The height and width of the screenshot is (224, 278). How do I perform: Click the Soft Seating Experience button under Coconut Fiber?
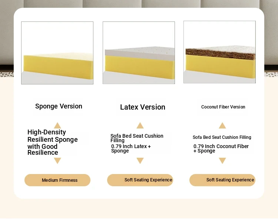(222, 180)
